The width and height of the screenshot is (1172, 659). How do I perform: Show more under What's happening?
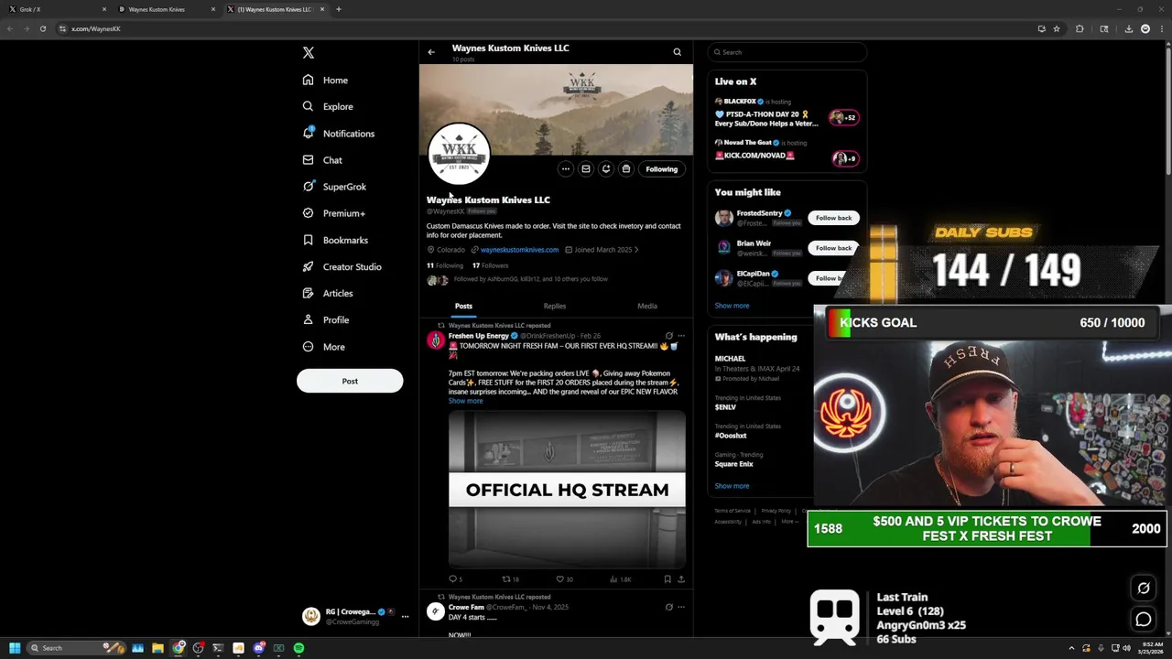pos(732,486)
